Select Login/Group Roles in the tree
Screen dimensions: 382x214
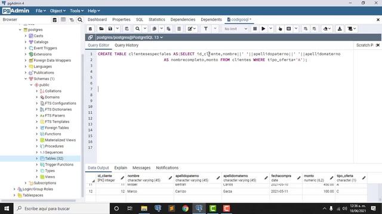(x=38, y=189)
